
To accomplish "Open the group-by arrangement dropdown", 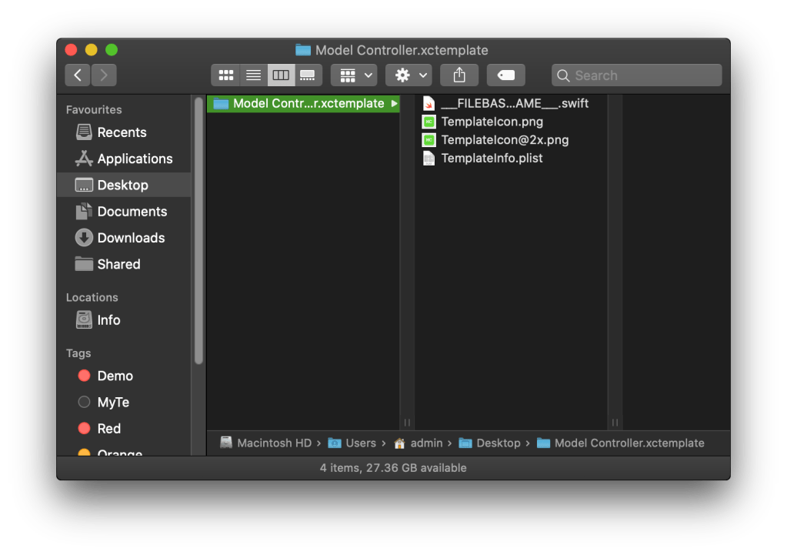I will [356, 75].
